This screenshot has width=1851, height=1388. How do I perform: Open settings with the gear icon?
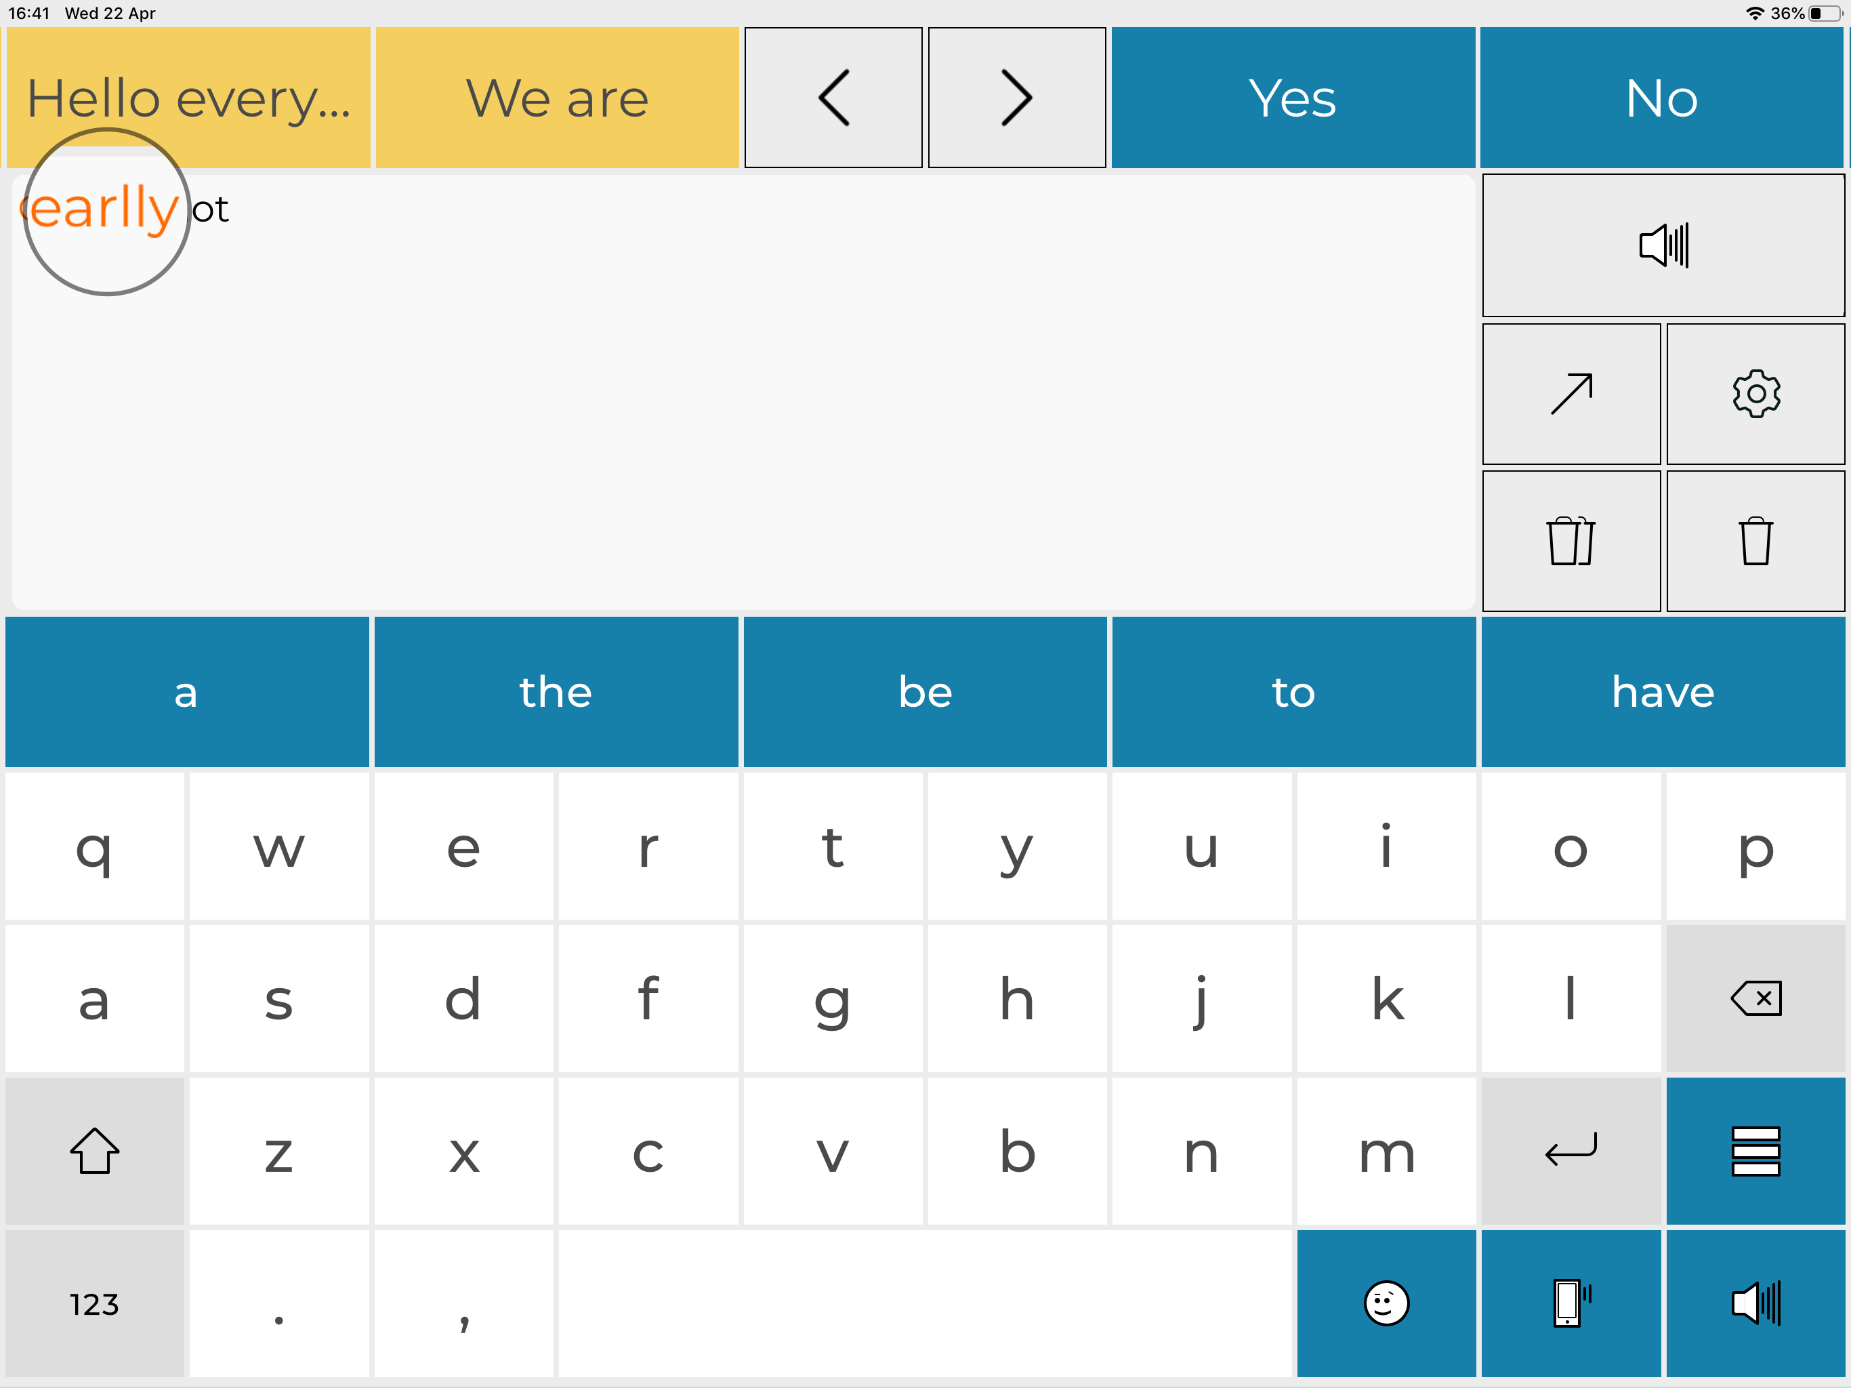click(x=1755, y=394)
